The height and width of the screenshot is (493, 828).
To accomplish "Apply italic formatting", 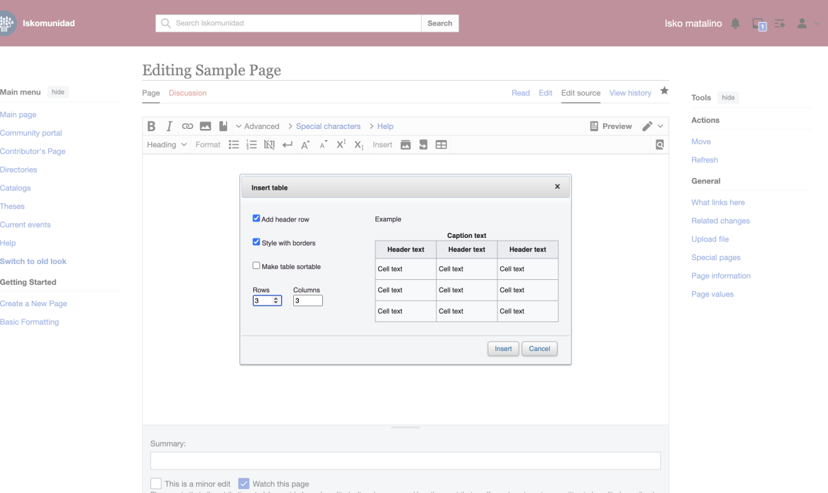I will [169, 126].
